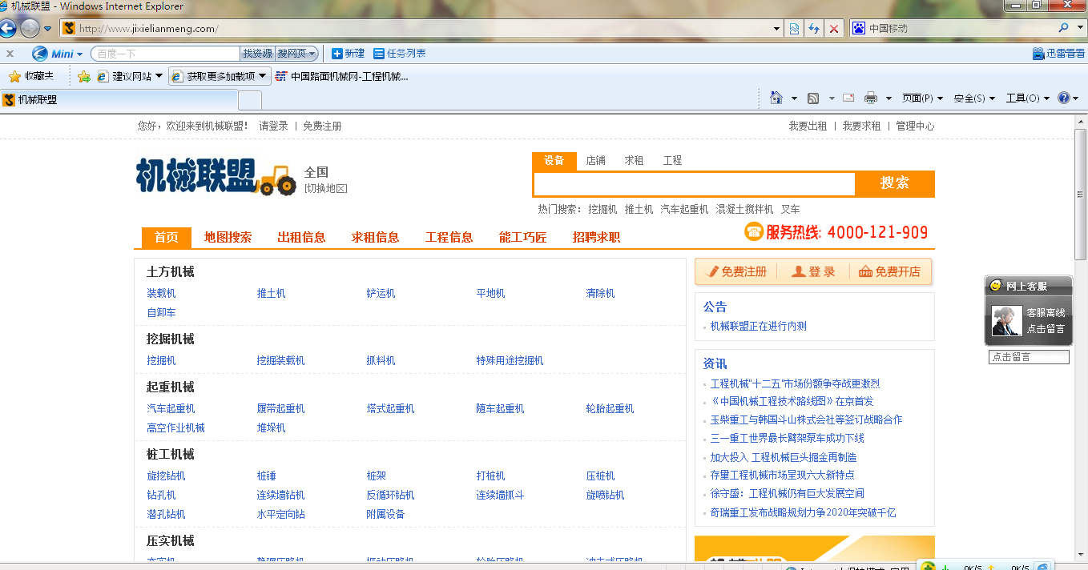The width and height of the screenshot is (1088, 570).
Task: Open 收藏夹 favorites star button
Action: (31, 77)
